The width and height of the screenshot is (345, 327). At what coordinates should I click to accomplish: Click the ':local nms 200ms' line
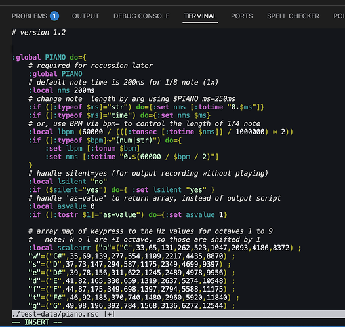[x=62, y=90]
